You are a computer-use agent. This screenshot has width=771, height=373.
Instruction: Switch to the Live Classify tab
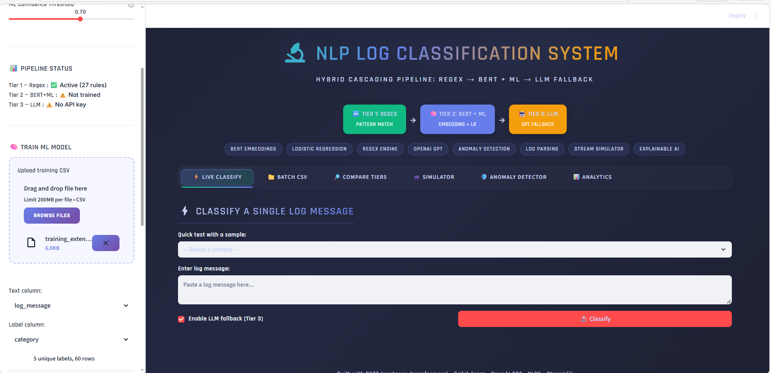(x=217, y=177)
